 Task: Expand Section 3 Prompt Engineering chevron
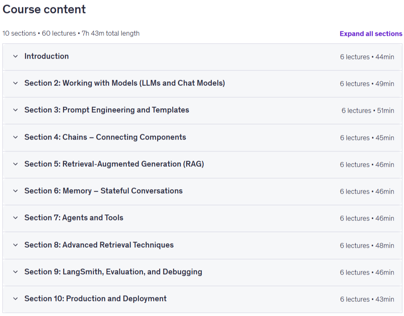pyautogui.click(x=15, y=110)
